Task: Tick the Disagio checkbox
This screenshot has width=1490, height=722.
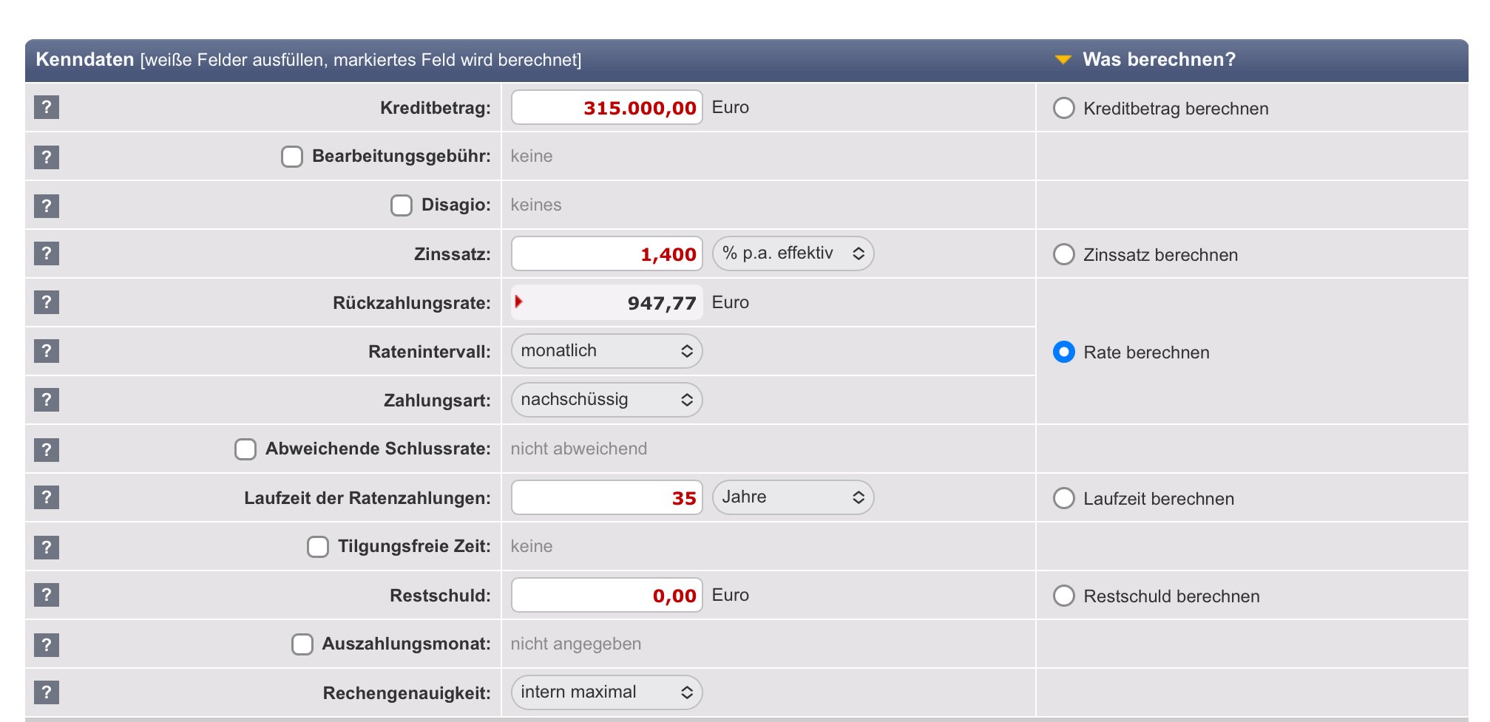Action: (401, 205)
